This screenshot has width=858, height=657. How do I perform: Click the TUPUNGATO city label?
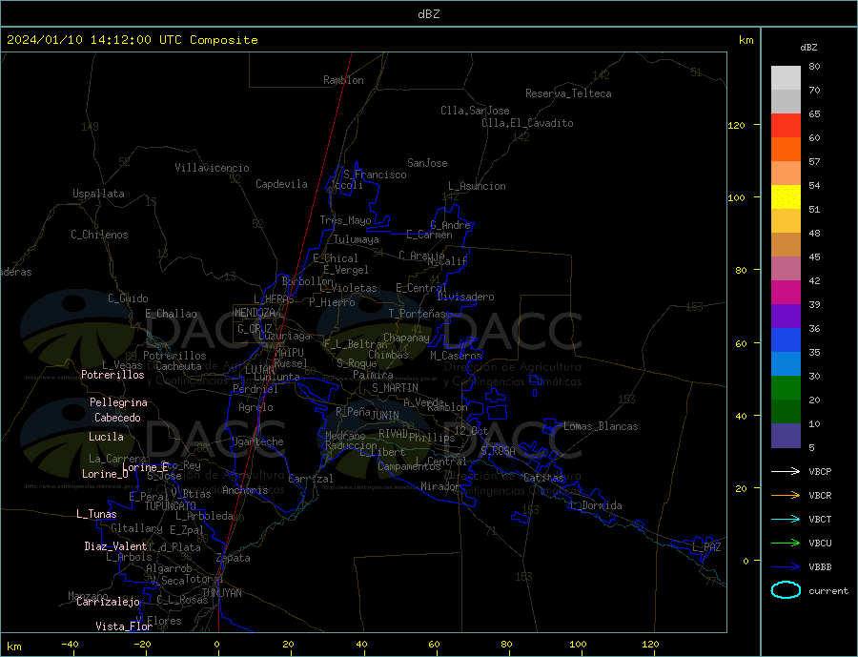coord(171,506)
